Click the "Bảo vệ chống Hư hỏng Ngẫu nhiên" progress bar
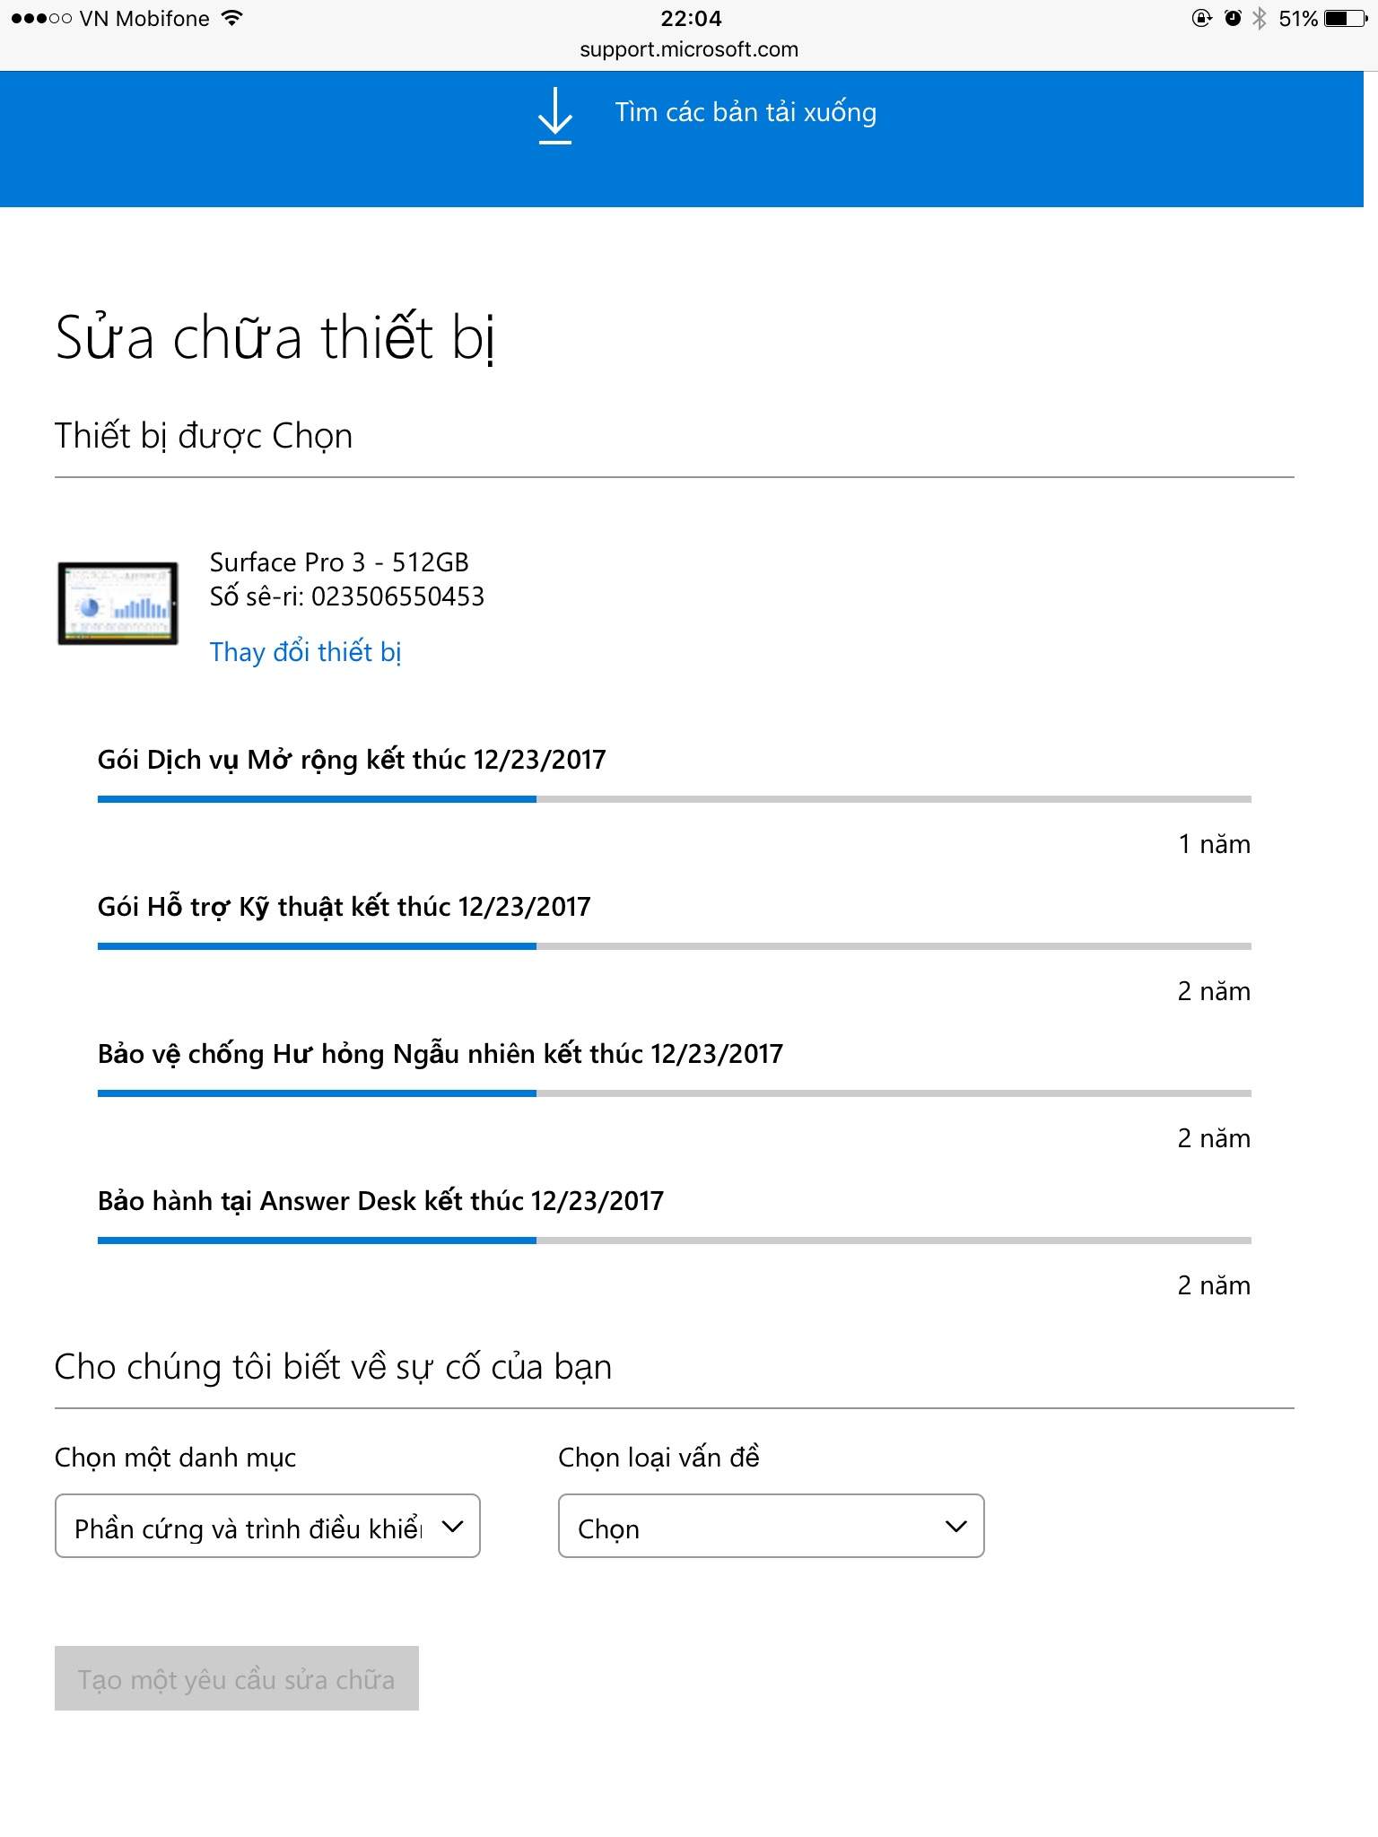 (674, 1093)
